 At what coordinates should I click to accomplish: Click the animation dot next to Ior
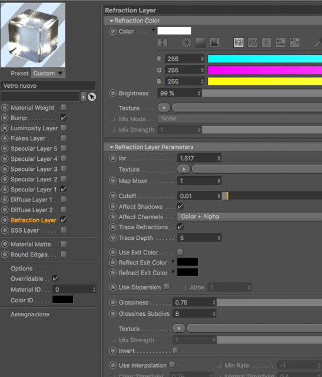[112, 158]
